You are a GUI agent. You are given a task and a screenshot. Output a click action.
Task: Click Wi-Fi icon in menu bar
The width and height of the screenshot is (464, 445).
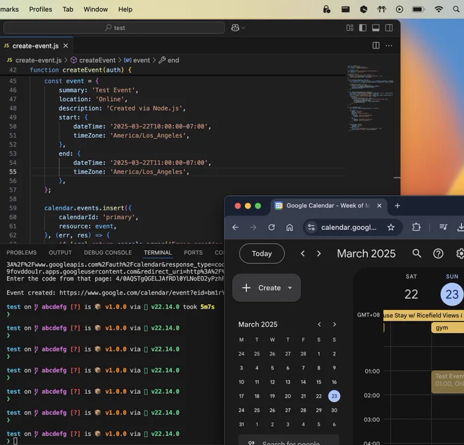point(439,9)
